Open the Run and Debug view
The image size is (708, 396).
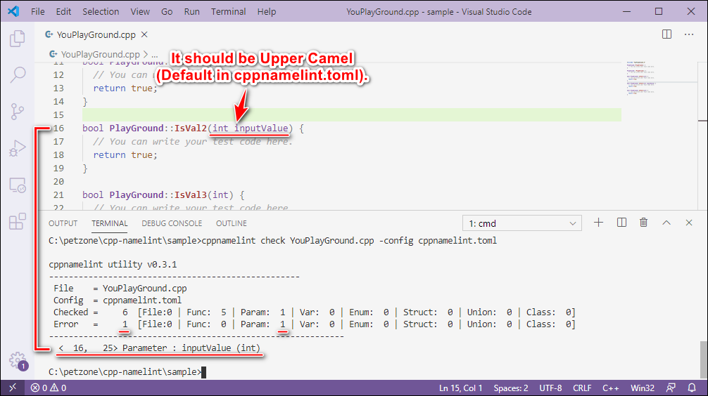click(17, 148)
